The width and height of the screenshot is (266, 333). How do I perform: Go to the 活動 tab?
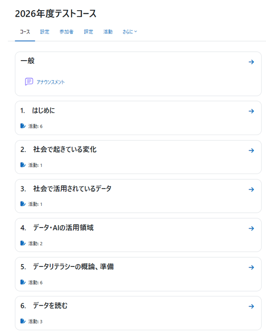pos(108,31)
